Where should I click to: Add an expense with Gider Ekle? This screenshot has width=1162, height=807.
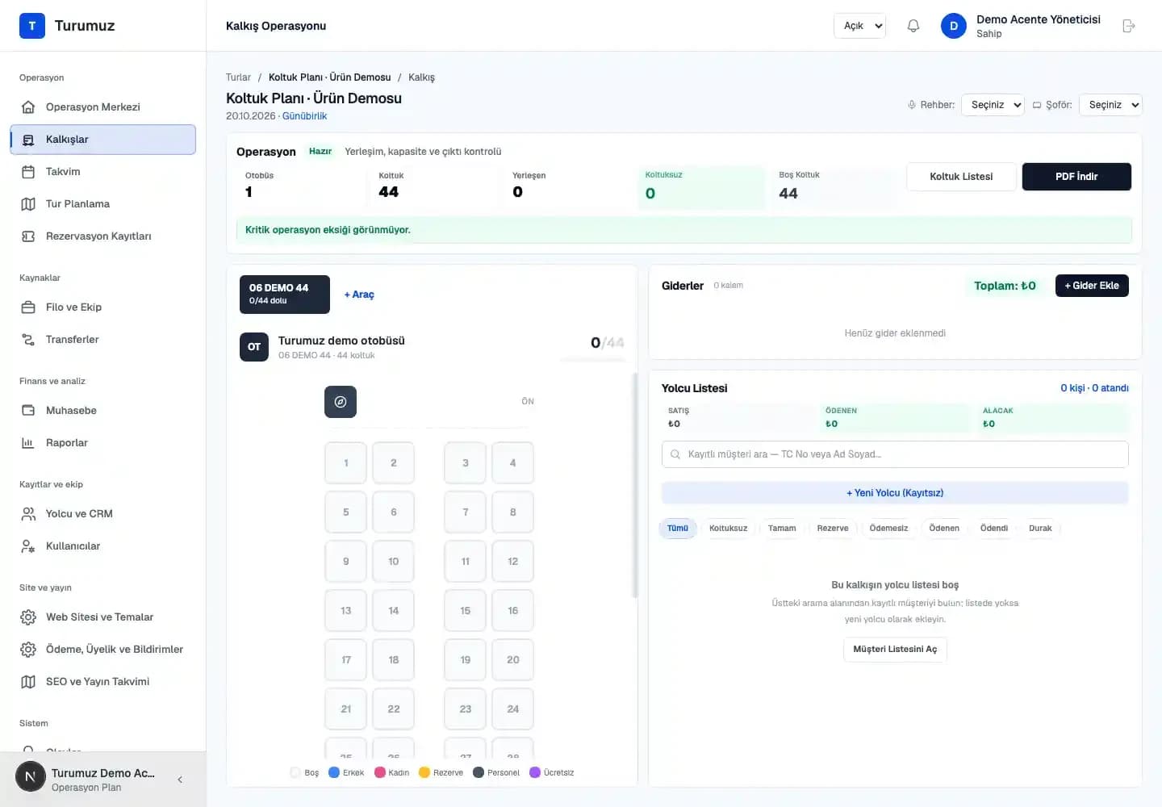pos(1092,286)
